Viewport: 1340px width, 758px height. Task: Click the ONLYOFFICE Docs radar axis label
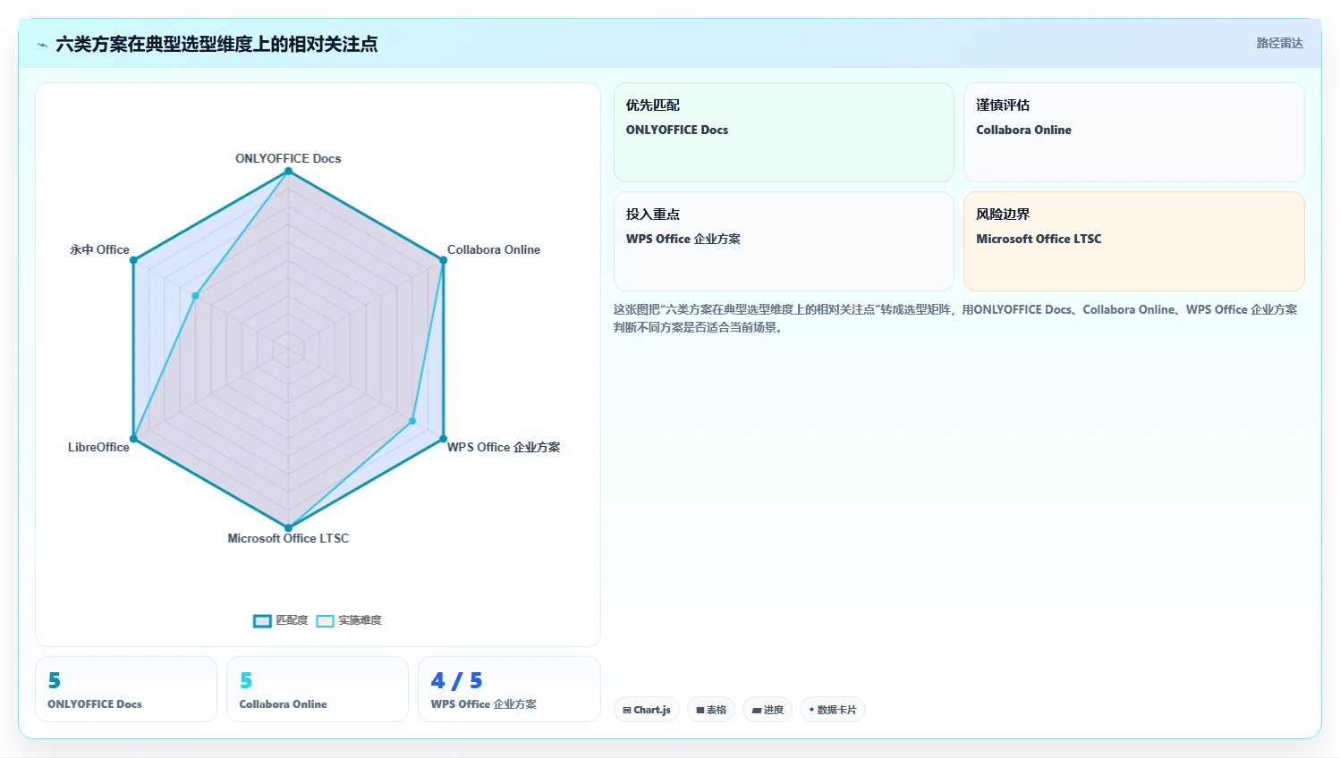[288, 158]
